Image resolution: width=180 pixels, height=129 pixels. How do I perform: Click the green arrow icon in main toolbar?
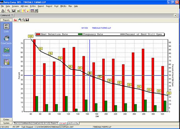point(19,11)
